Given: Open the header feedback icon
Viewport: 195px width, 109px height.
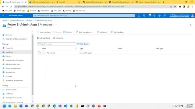Looking at the screenshot, I should click(165, 15).
